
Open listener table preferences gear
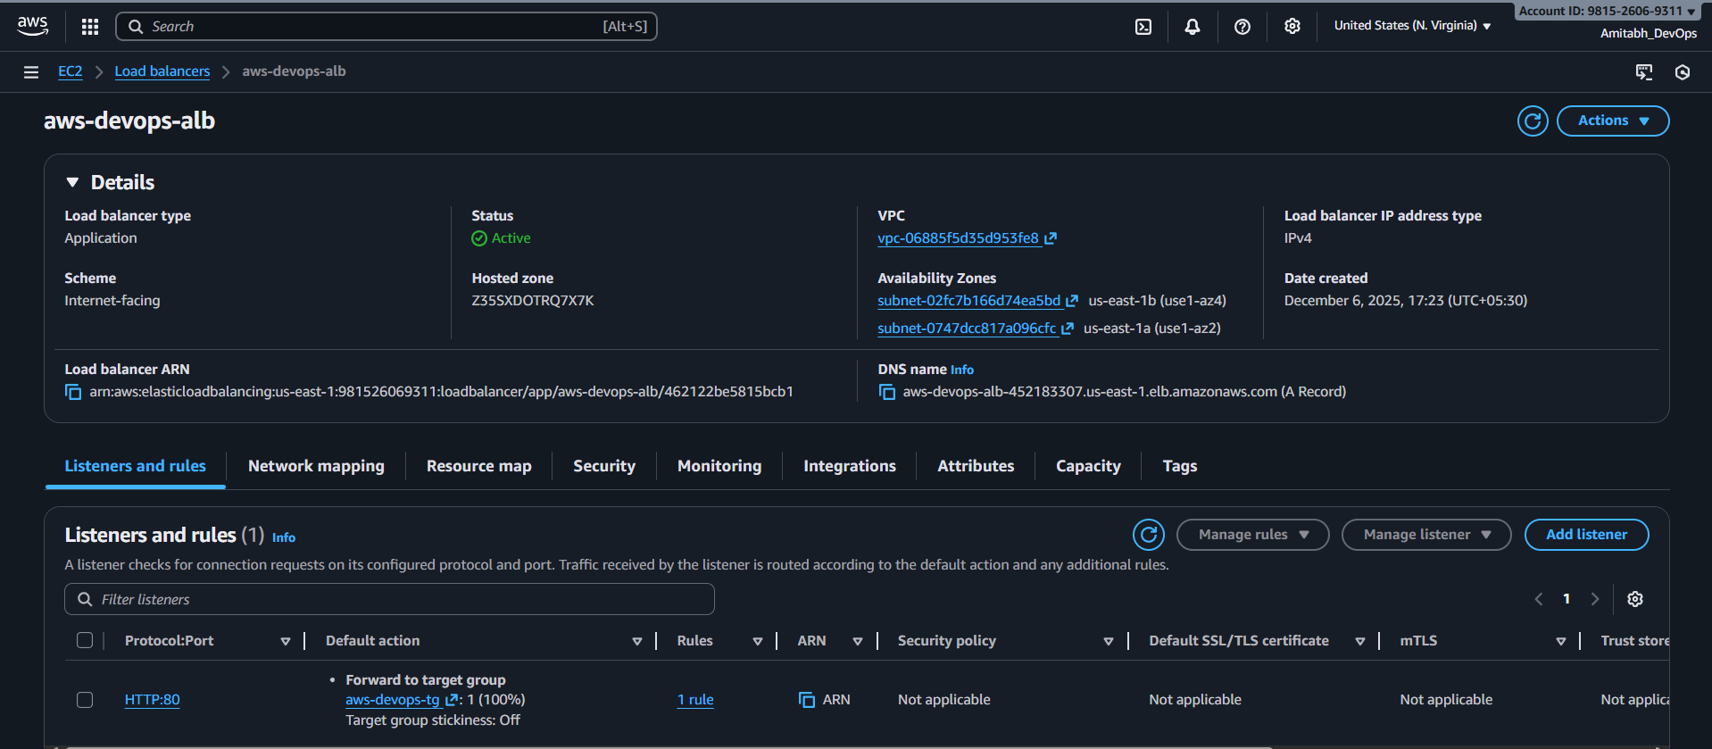tap(1634, 599)
